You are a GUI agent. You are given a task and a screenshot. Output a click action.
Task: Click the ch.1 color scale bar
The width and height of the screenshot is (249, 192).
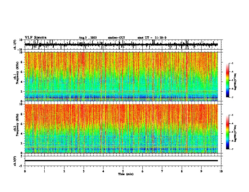pos(227,80)
